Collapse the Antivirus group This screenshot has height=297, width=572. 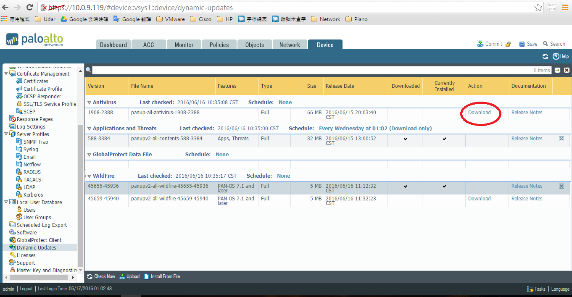pos(89,103)
